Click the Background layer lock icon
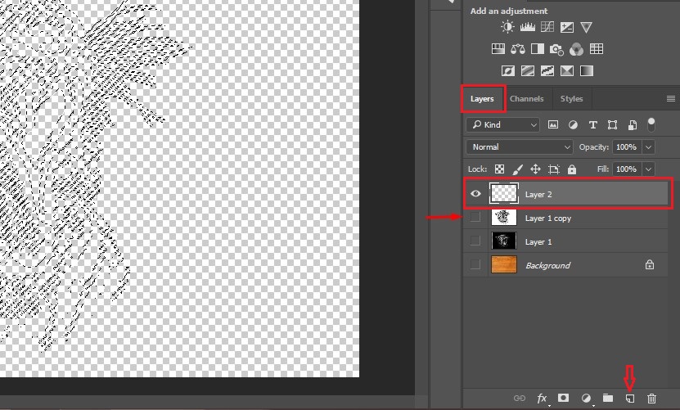The width and height of the screenshot is (680, 410). [649, 264]
